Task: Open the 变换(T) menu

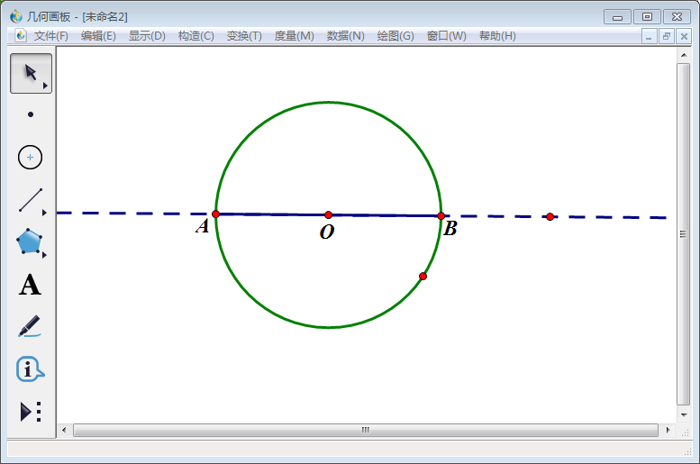Action: pyautogui.click(x=244, y=36)
